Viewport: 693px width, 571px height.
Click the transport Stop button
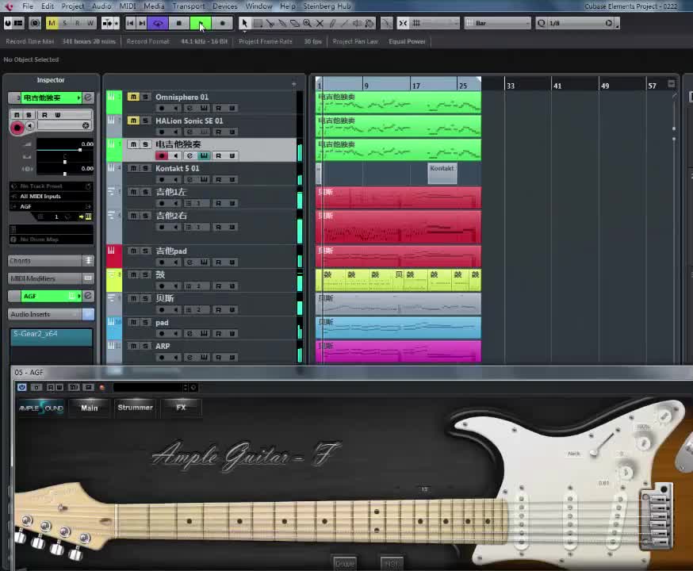[x=179, y=23]
